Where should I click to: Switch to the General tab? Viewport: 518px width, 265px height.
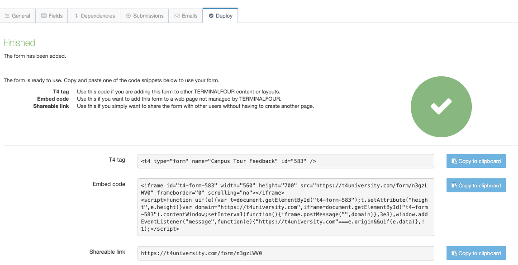pyautogui.click(x=17, y=16)
